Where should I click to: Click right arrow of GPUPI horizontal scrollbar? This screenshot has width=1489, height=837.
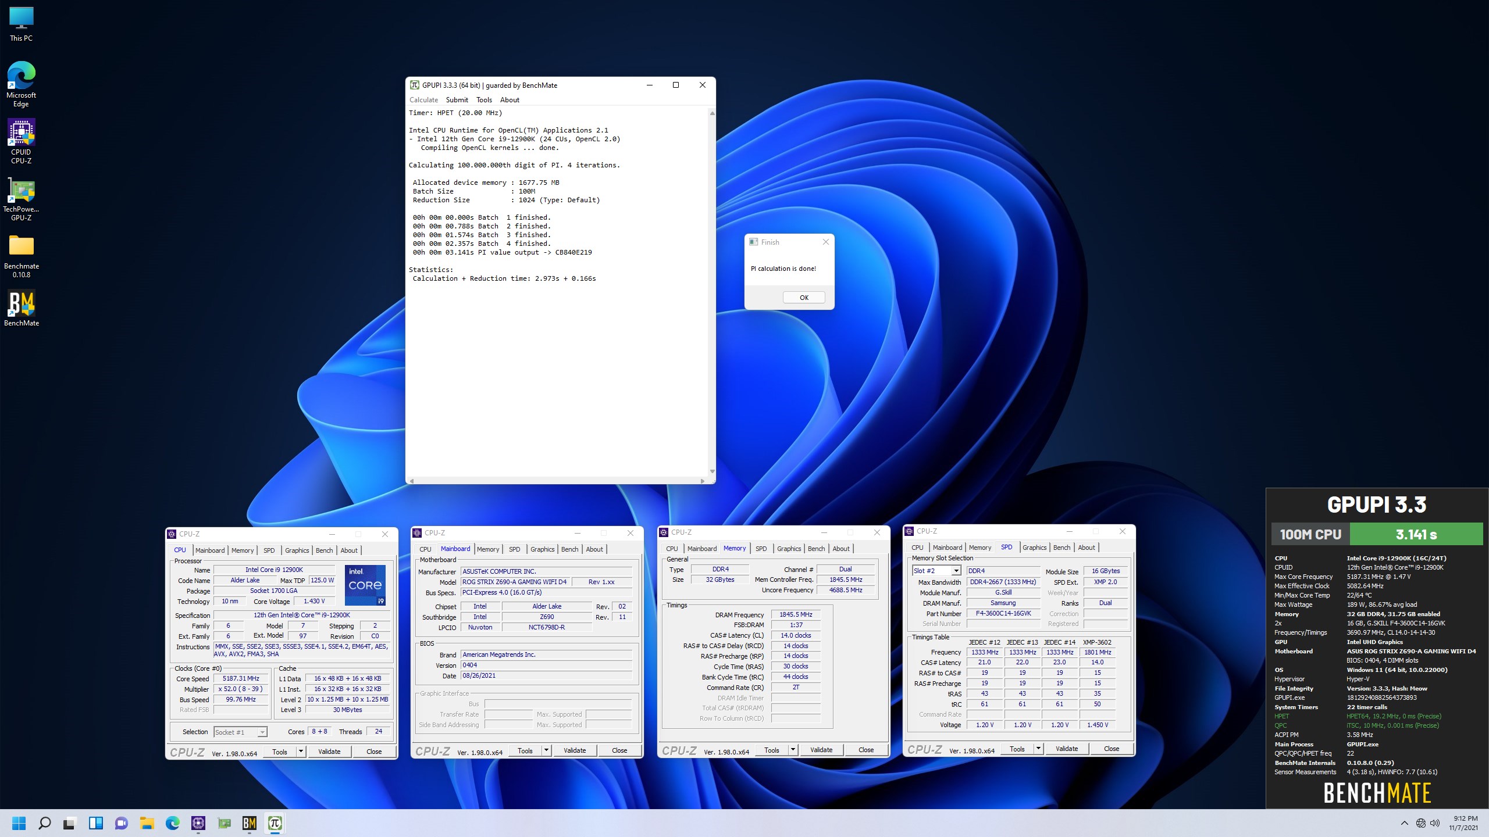pos(703,481)
